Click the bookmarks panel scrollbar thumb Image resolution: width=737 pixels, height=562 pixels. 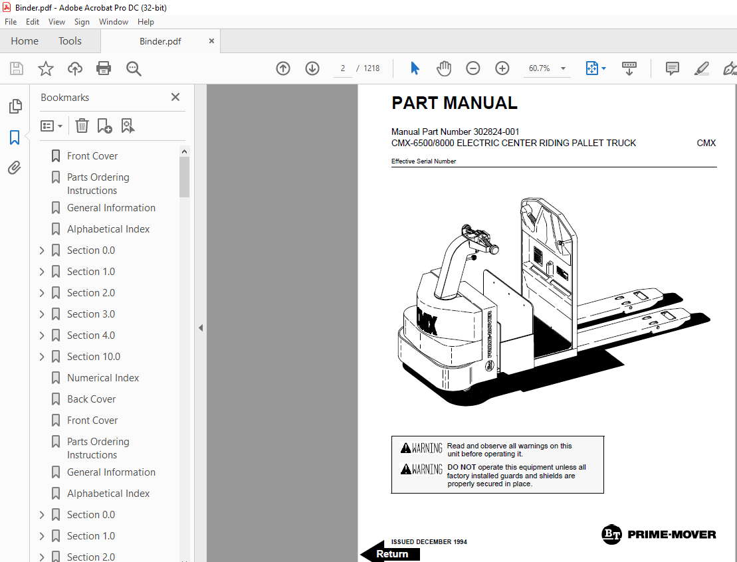coord(184,177)
